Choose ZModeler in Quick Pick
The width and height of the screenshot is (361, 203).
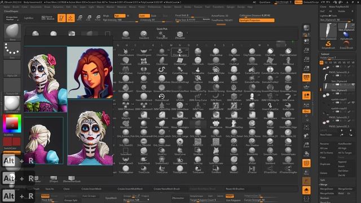point(180,35)
